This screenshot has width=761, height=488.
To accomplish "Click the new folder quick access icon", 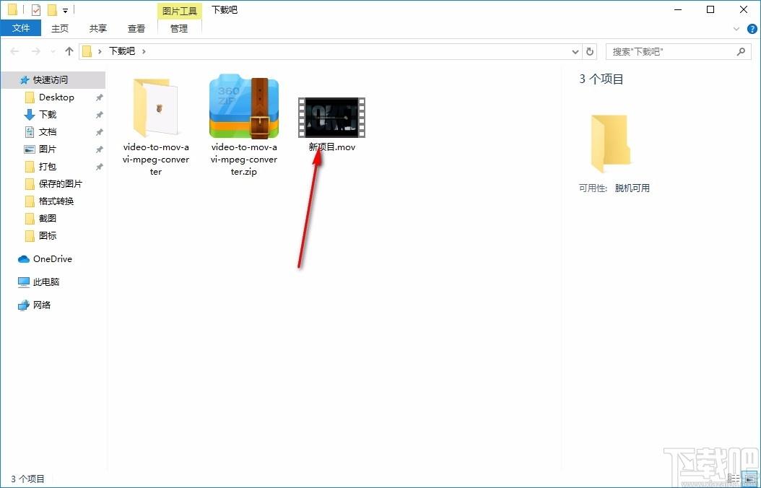I will click(x=53, y=9).
